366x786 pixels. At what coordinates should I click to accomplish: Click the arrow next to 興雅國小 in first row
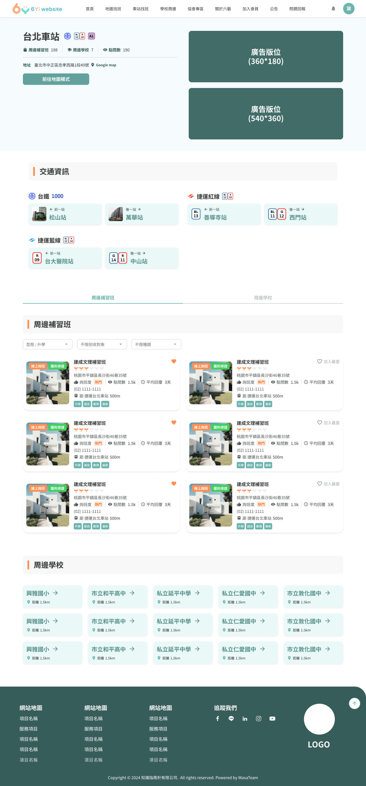tap(55, 593)
